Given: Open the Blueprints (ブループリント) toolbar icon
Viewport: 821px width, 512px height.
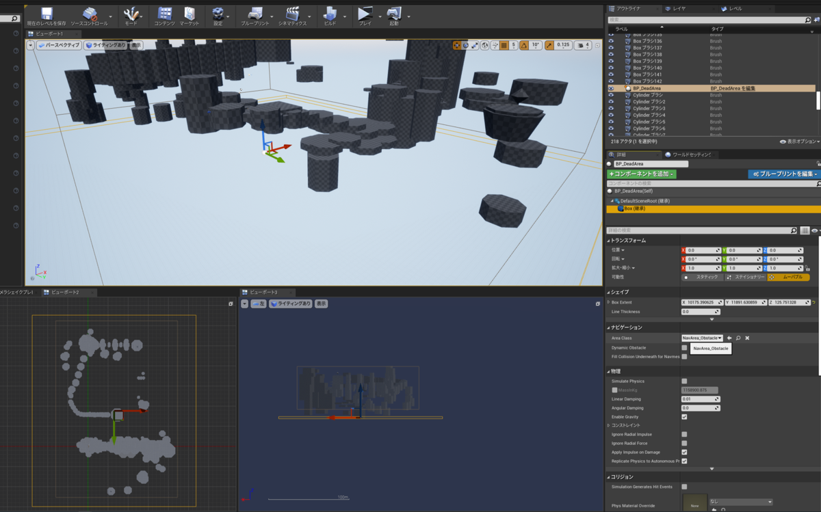Looking at the screenshot, I should pos(255,14).
